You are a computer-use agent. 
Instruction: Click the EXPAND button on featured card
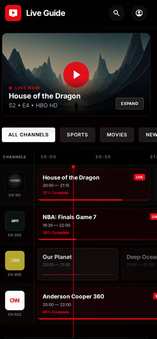pyautogui.click(x=129, y=103)
